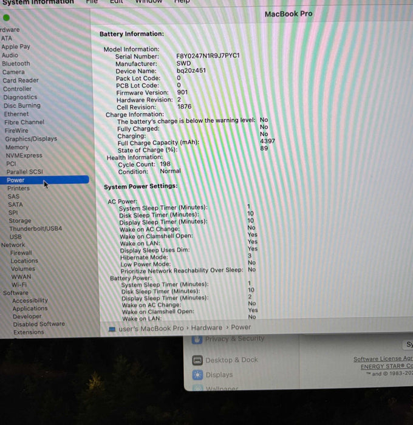Select Printers in the sidebar

tap(18, 188)
